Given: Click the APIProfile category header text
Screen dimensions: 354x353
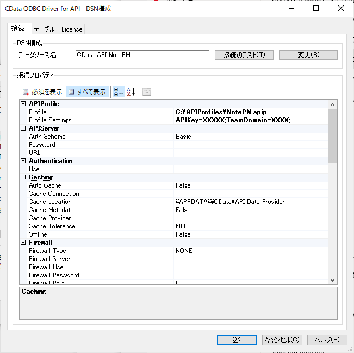Looking at the screenshot, I should 44,104.
